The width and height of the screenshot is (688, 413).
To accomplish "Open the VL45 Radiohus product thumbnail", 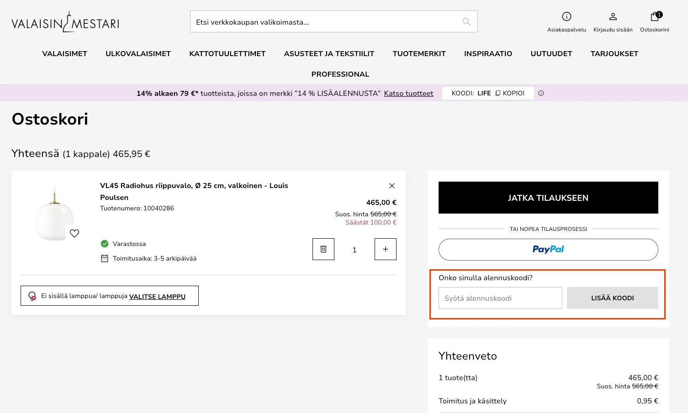I will coord(55,214).
